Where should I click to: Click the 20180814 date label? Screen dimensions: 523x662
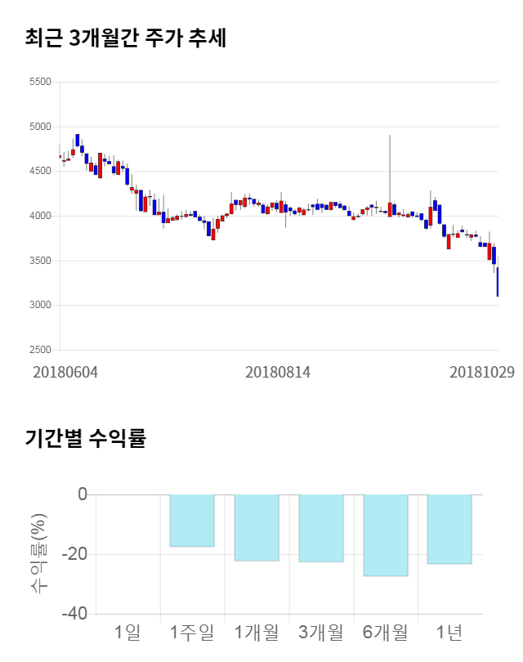[278, 372]
